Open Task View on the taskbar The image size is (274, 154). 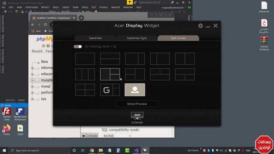[x=83, y=150]
